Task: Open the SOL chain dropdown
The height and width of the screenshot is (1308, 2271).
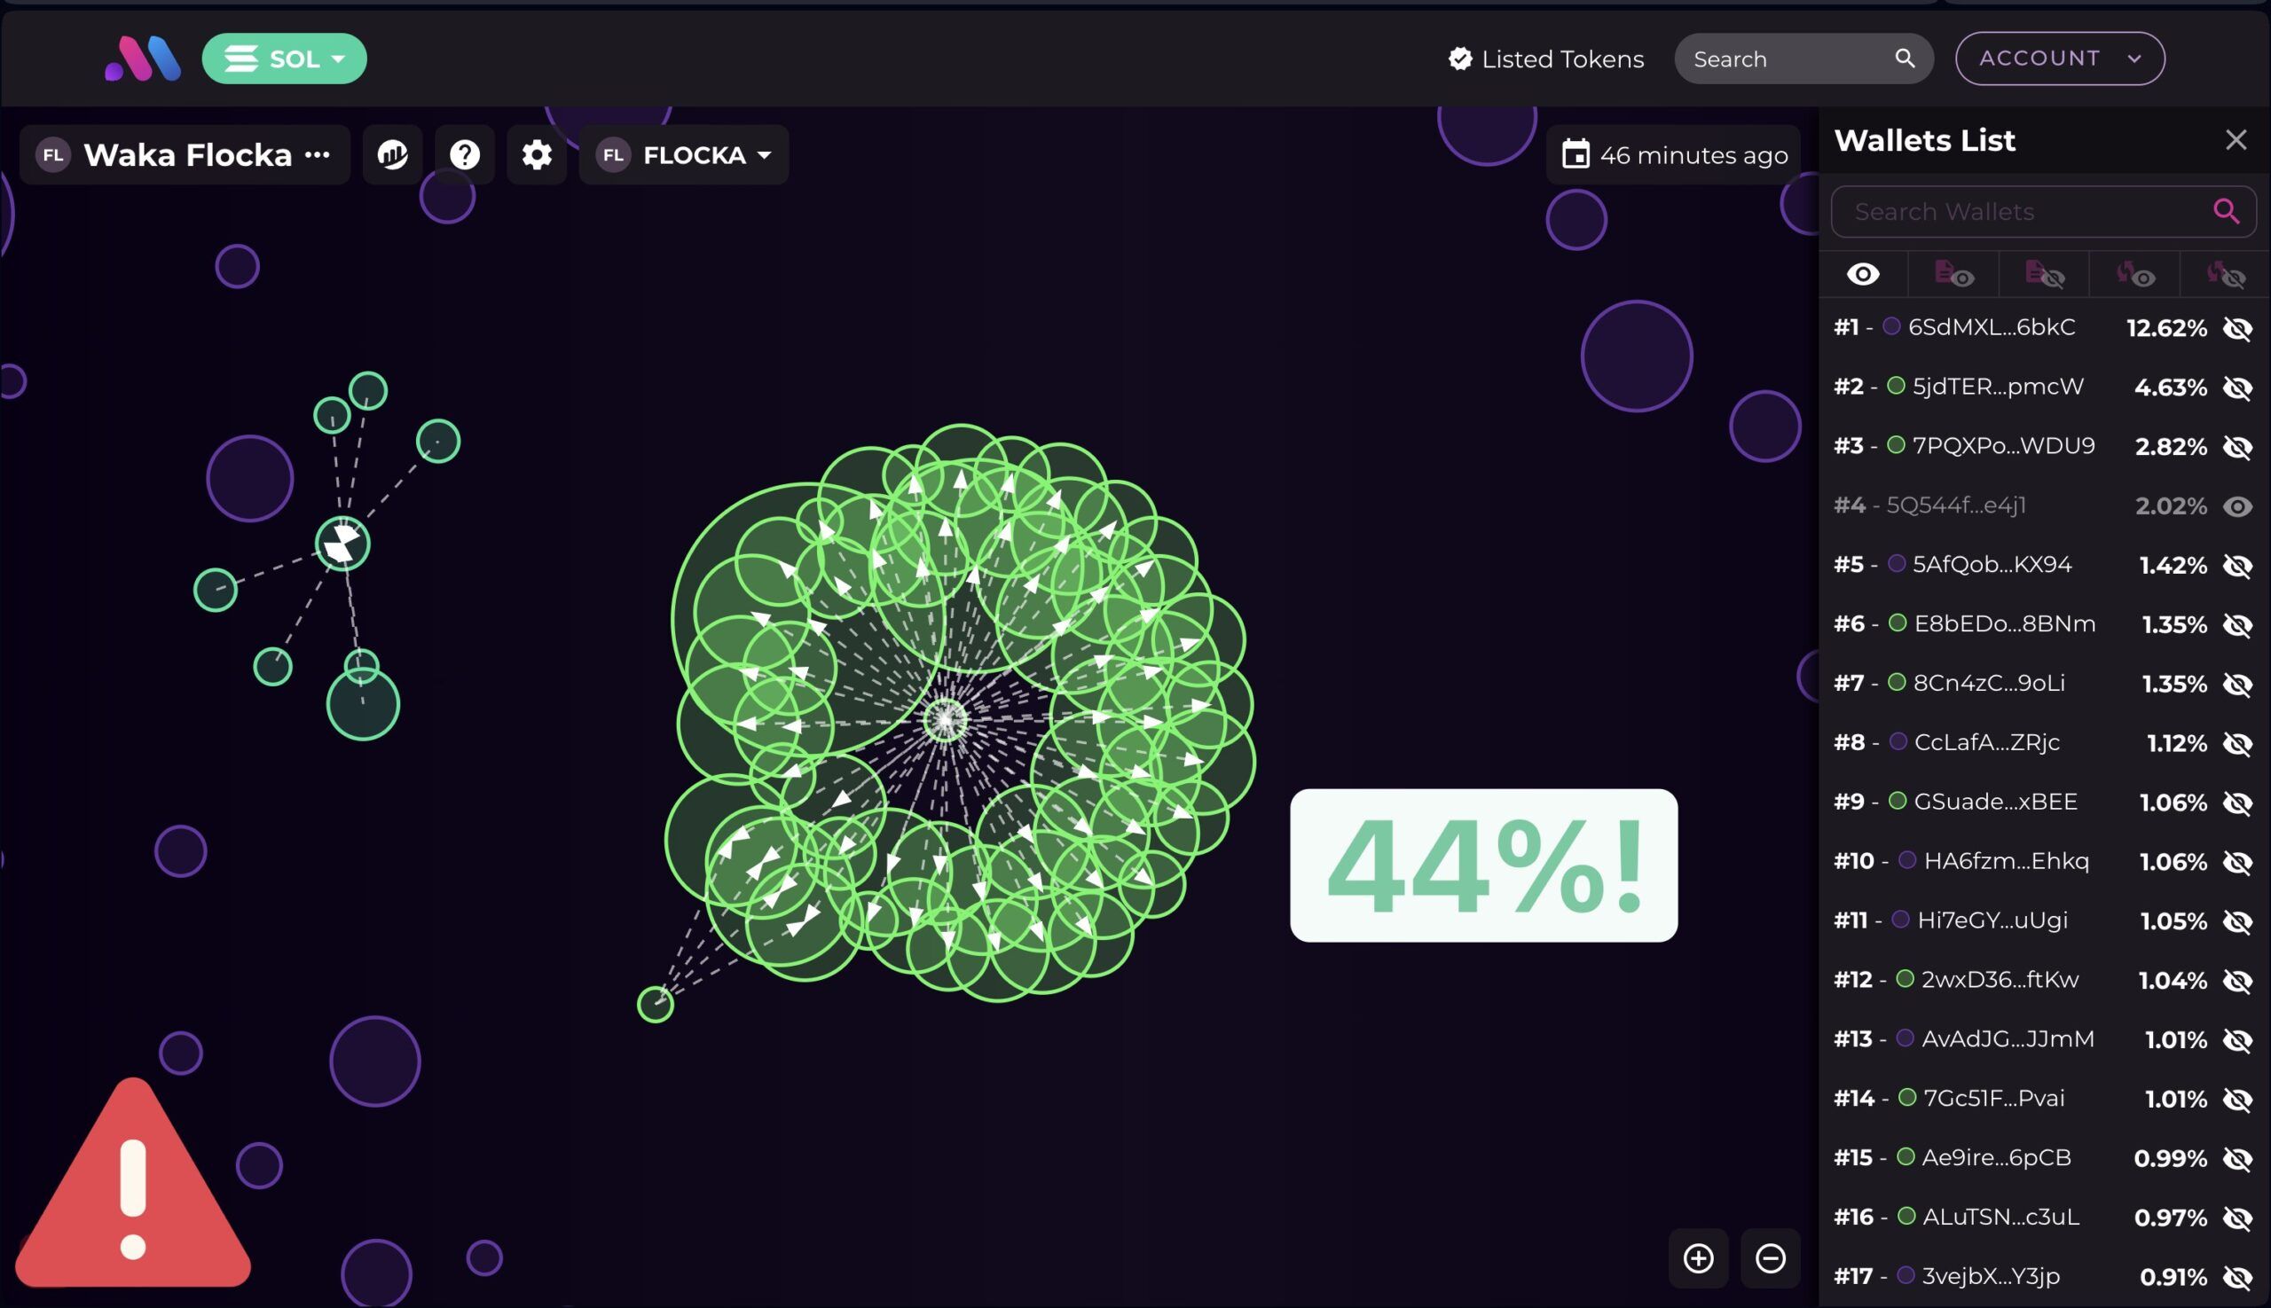Action: pyautogui.click(x=284, y=59)
